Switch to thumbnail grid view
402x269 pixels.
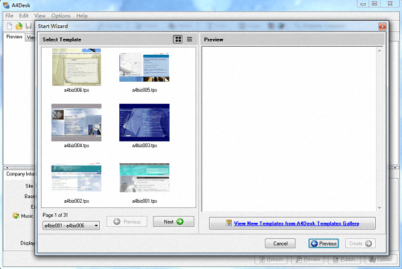click(x=178, y=39)
